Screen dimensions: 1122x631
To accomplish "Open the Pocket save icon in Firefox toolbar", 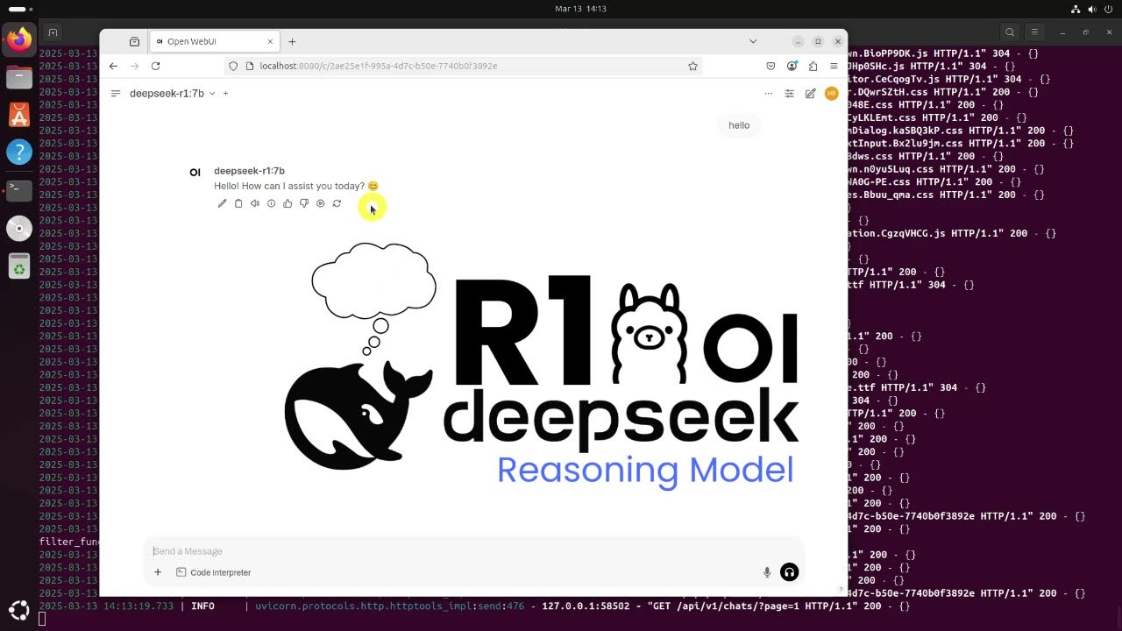I will tap(770, 66).
